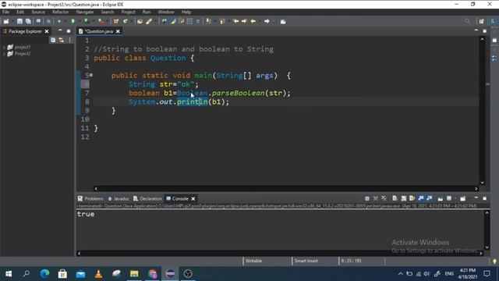Click the Smart Insert status bar entry

[306, 261]
